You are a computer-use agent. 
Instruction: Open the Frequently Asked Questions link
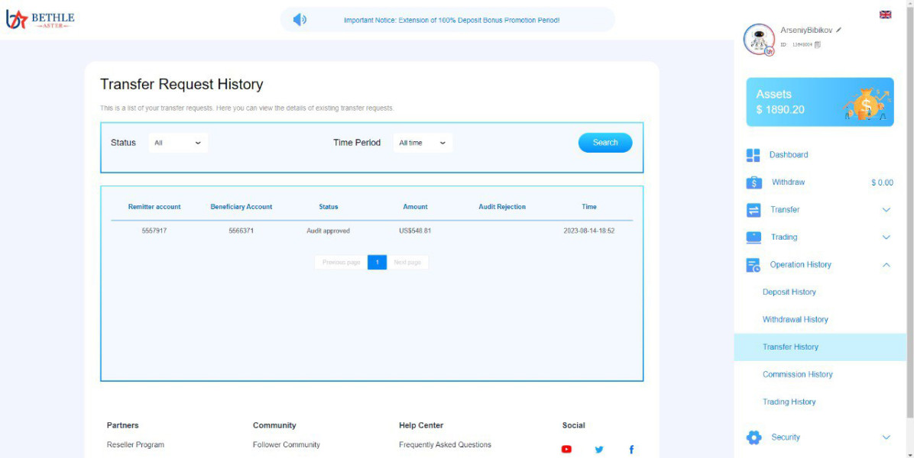coord(445,445)
